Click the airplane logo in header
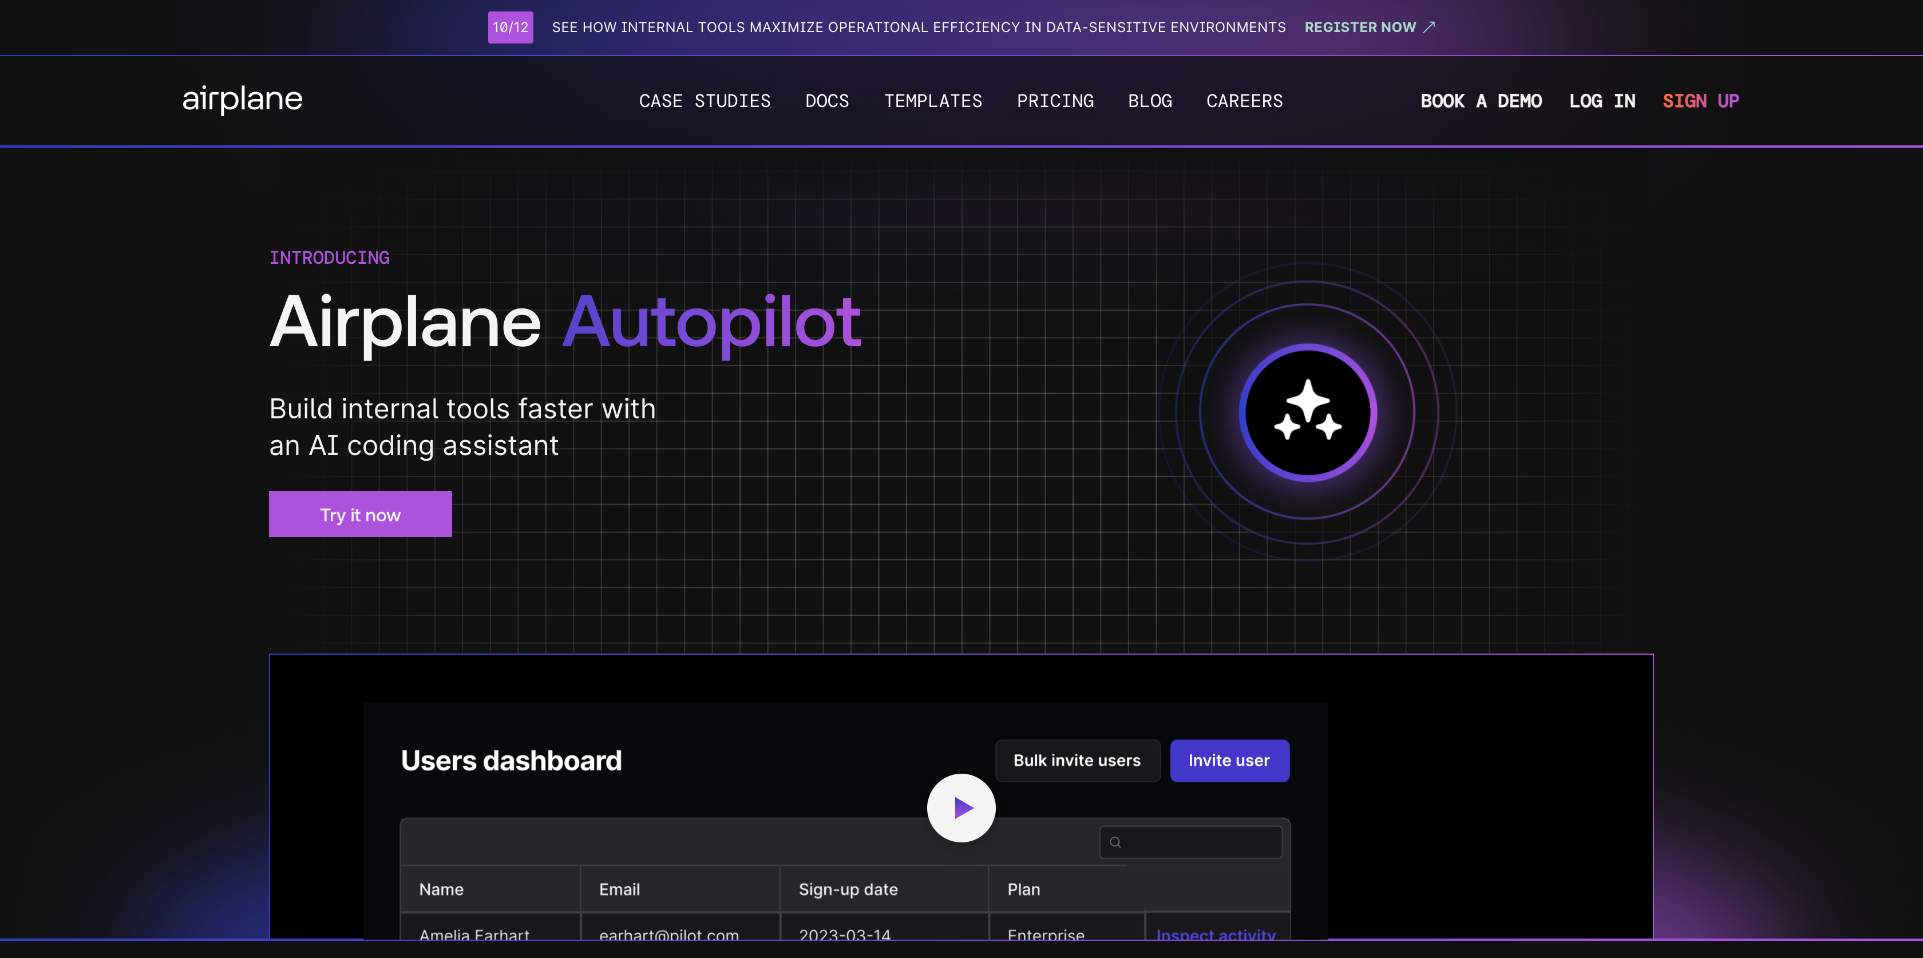The width and height of the screenshot is (1923, 958). tap(242, 100)
